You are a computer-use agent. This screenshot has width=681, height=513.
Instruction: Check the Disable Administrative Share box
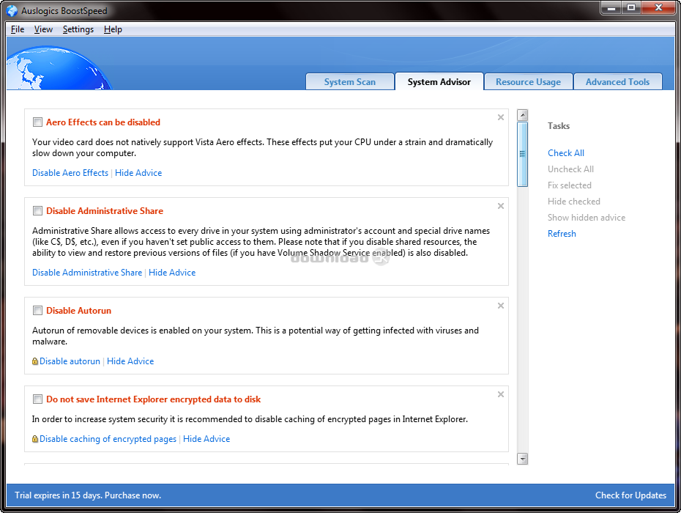coord(38,211)
